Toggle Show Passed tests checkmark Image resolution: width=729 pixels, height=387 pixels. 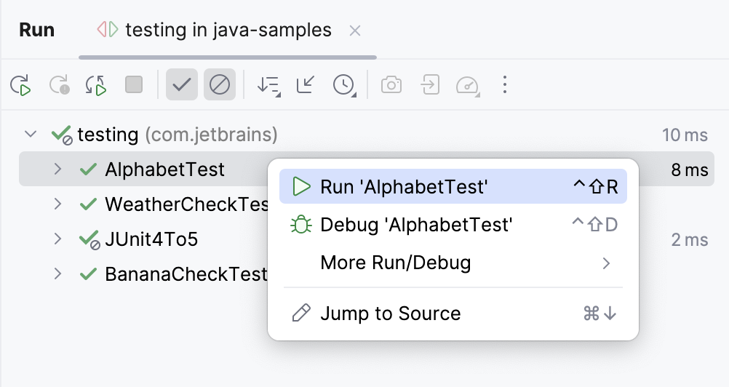coord(181,85)
